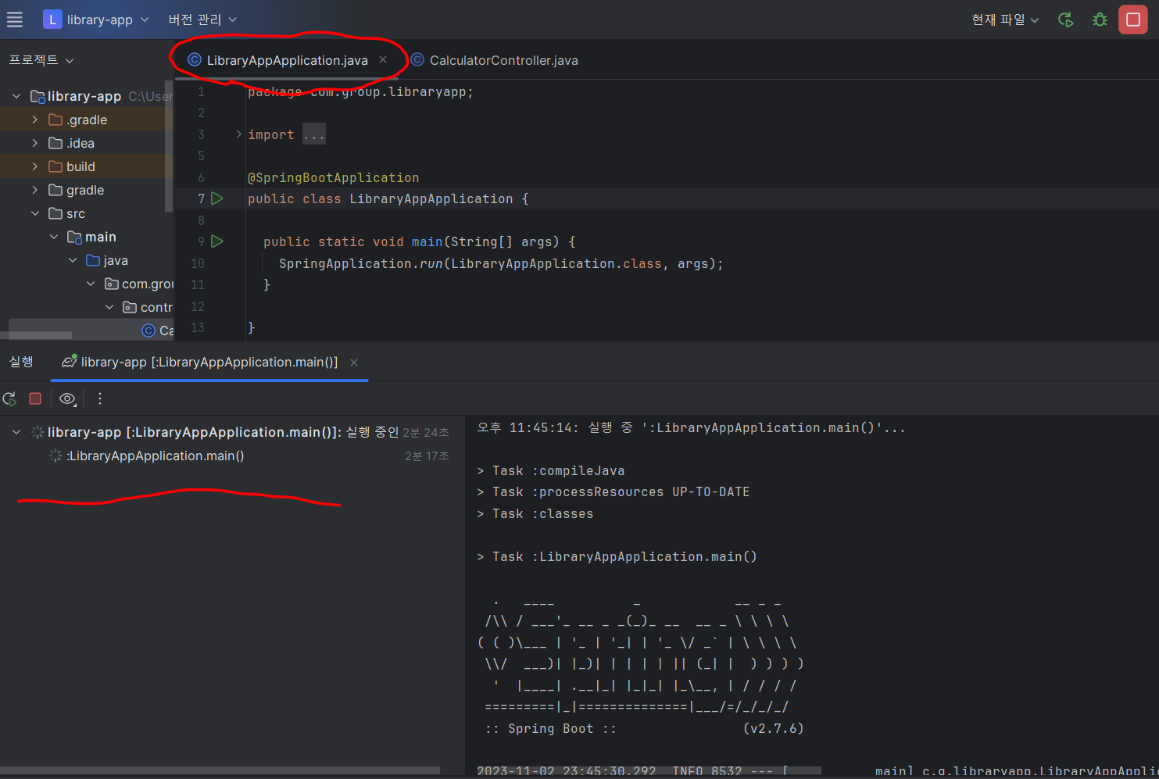Expand the folded import statements
Viewport: 1159px width, 779px height.
pyautogui.click(x=239, y=134)
